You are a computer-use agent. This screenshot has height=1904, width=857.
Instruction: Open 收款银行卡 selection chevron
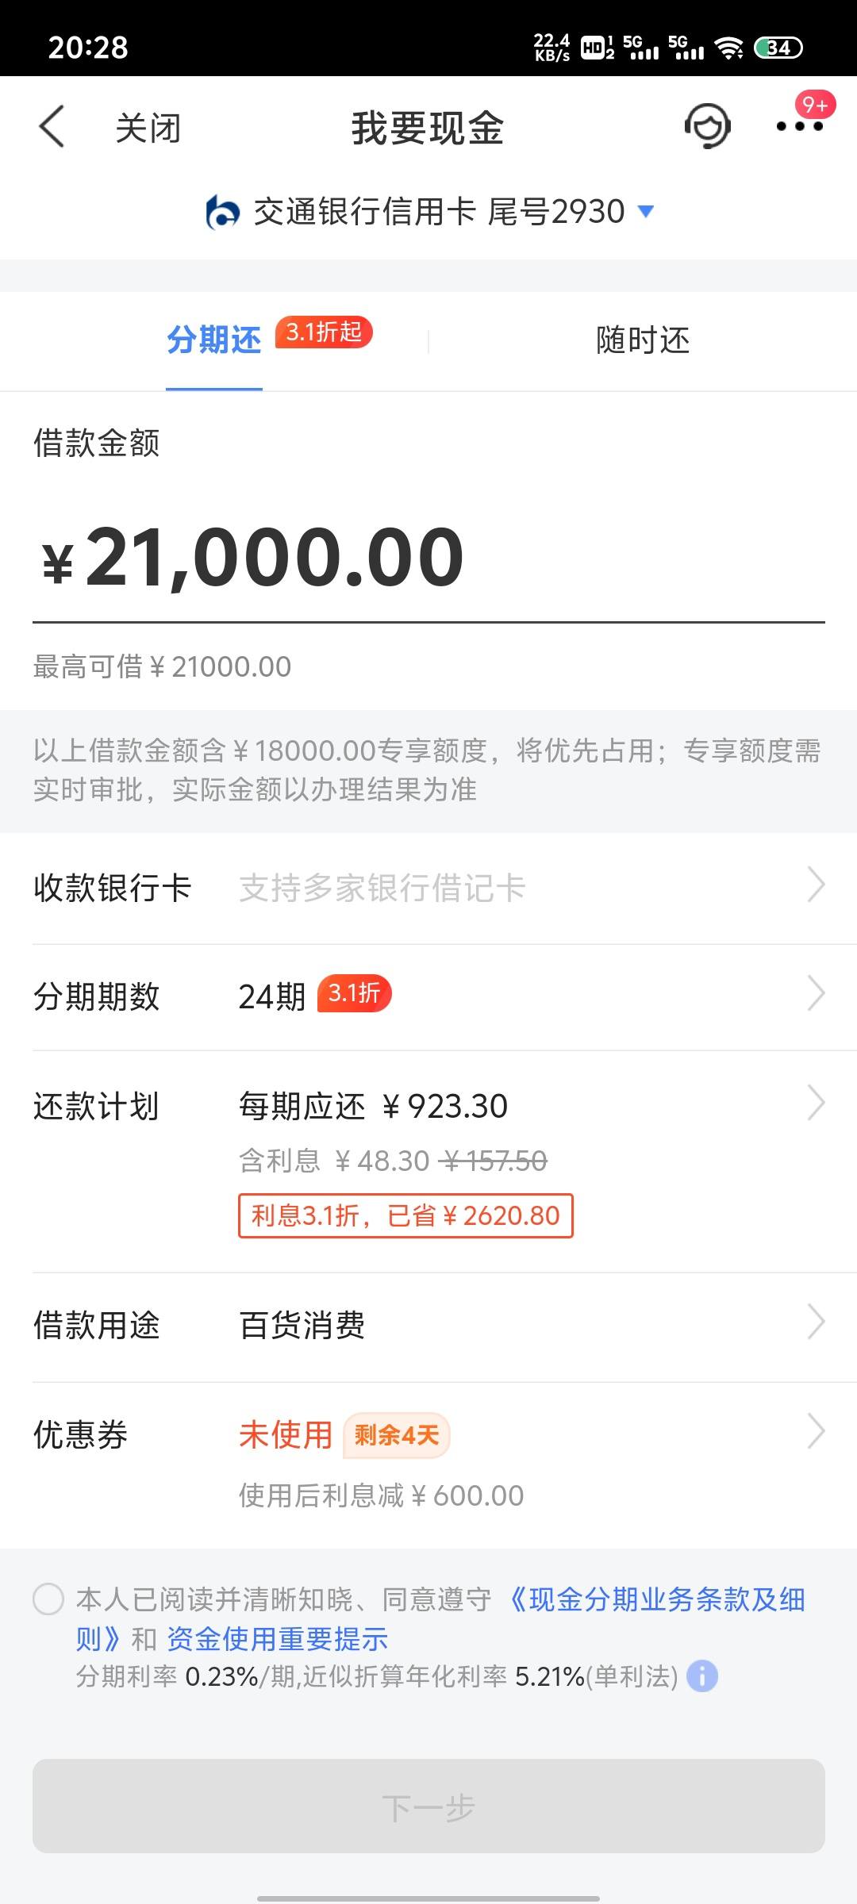[x=816, y=885]
